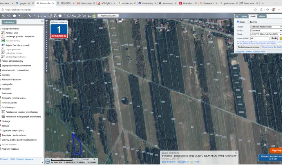The image size is (282, 165).
Task: Open the Powiat dropdown
Action: coord(266,27)
